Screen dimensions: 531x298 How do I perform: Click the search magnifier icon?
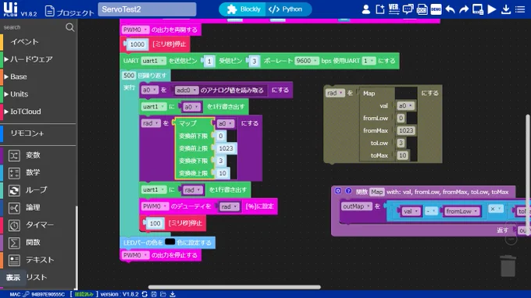point(69,27)
